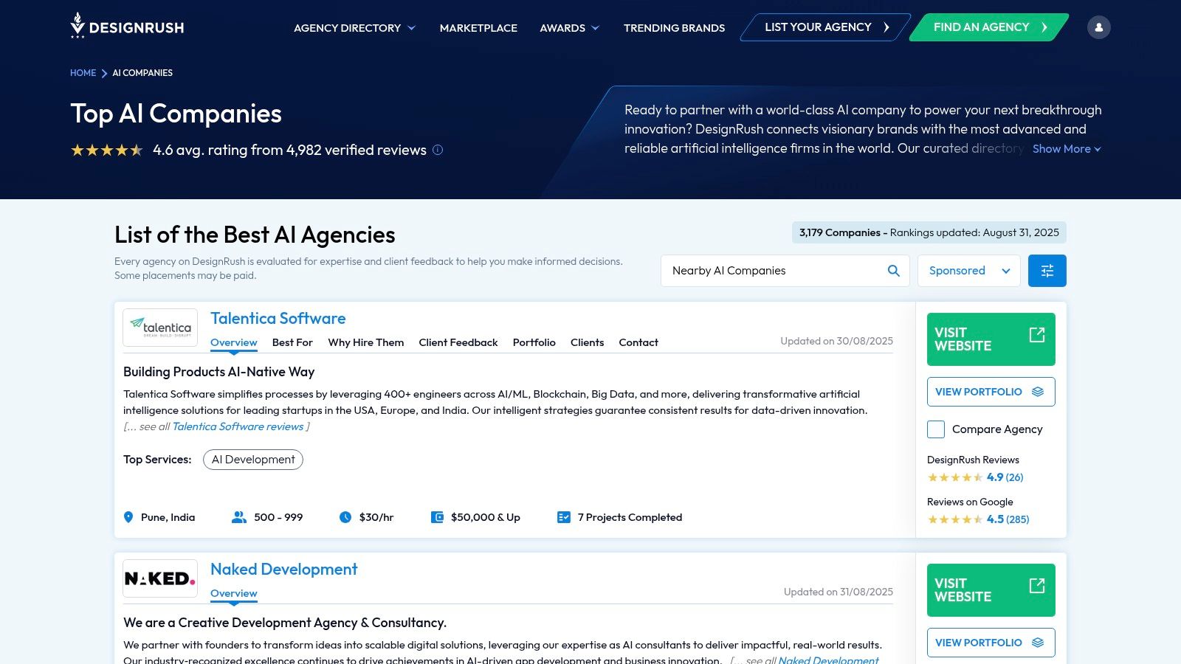Select Naked Development's Overview tab
The height and width of the screenshot is (664, 1181).
(x=234, y=593)
